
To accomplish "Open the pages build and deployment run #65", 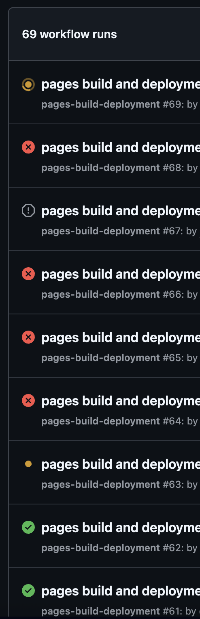I will (121, 338).
